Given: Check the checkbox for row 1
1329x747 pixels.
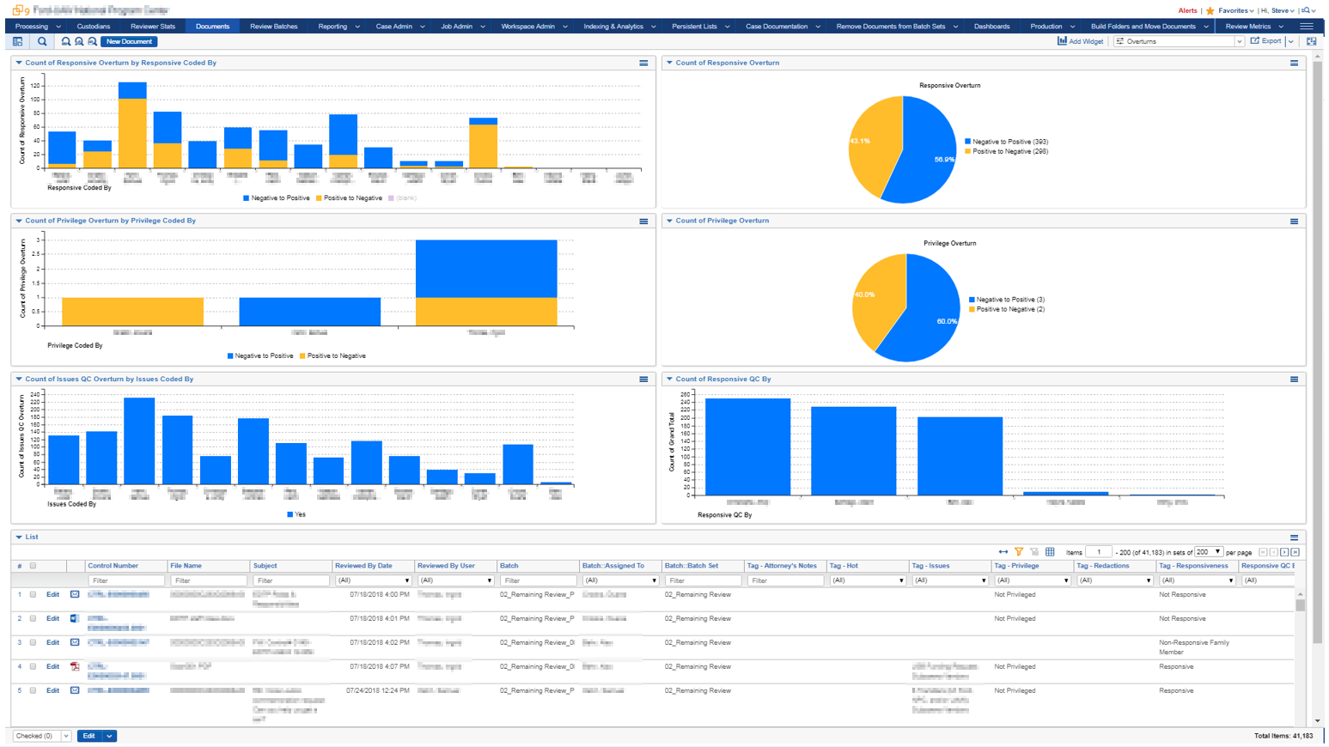Looking at the screenshot, I should coord(34,594).
